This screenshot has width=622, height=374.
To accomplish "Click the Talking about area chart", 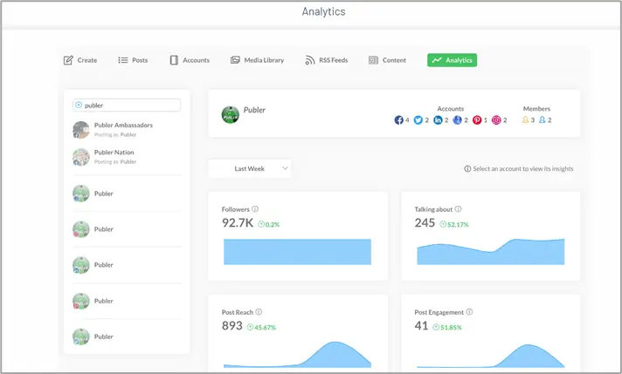I will click(x=491, y=252).
